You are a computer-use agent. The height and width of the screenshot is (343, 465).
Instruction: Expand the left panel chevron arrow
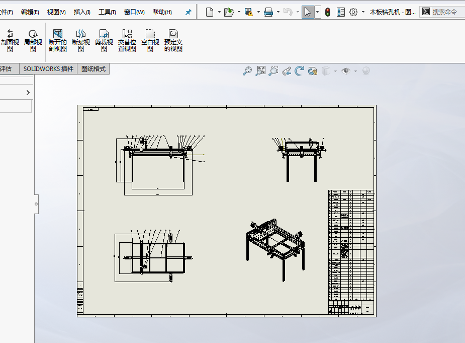tap(28, 93)
